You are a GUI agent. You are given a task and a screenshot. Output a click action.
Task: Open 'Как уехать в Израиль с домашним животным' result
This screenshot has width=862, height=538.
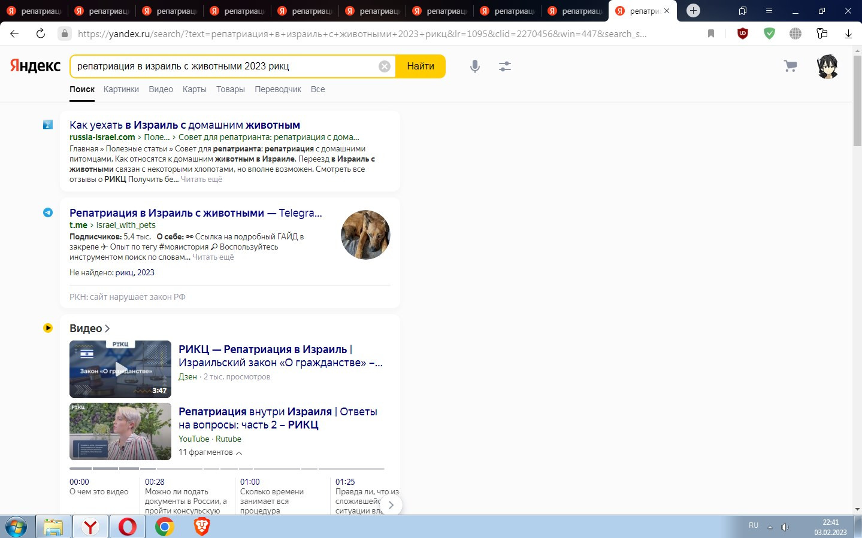(185, 125)
